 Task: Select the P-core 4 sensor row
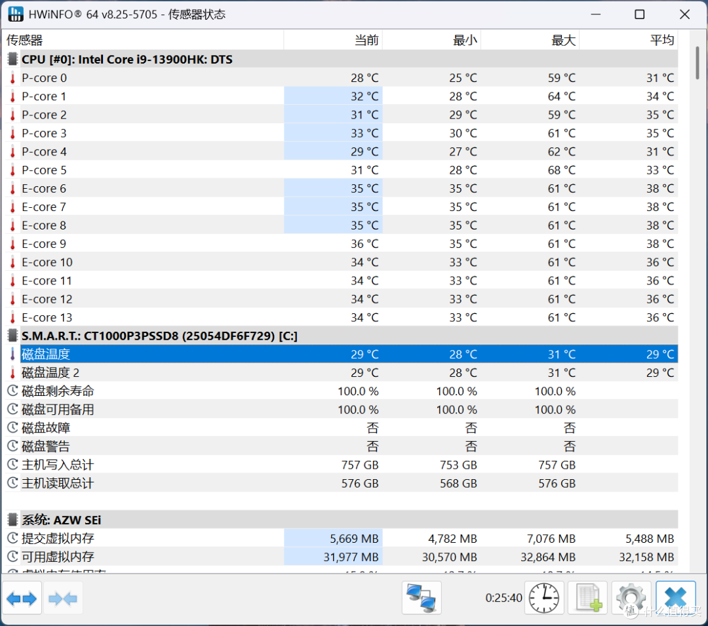point(341,151)
